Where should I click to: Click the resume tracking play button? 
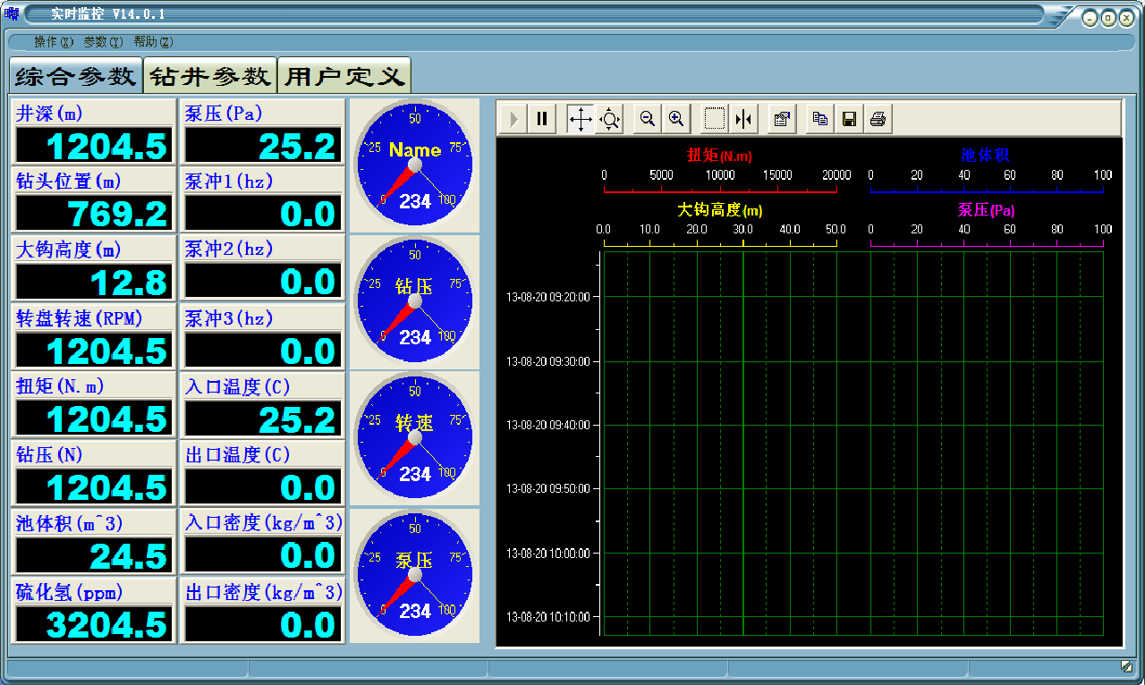click(513, 119)
